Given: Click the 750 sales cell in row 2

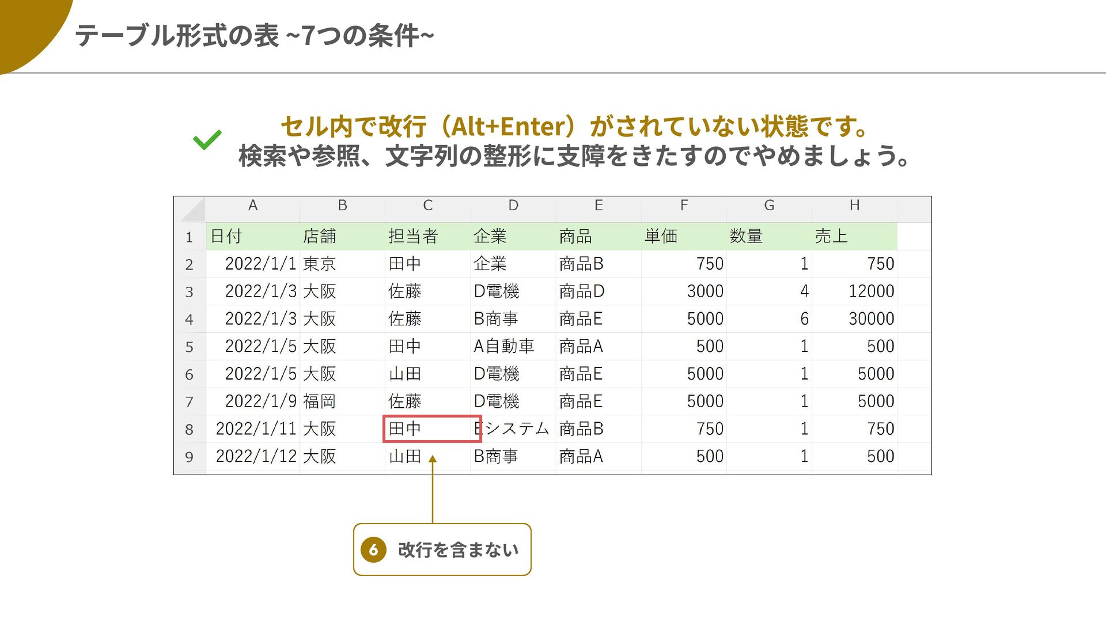Looking at the screenshot, I should (x=854, y=264).
